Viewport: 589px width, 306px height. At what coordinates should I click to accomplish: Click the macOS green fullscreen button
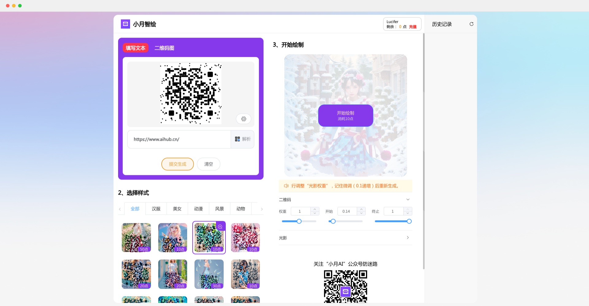(x=20, y=6)
